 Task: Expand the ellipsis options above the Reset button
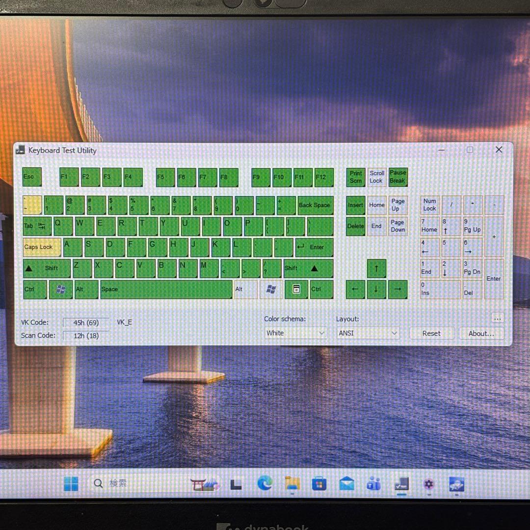tap(497, 319)
